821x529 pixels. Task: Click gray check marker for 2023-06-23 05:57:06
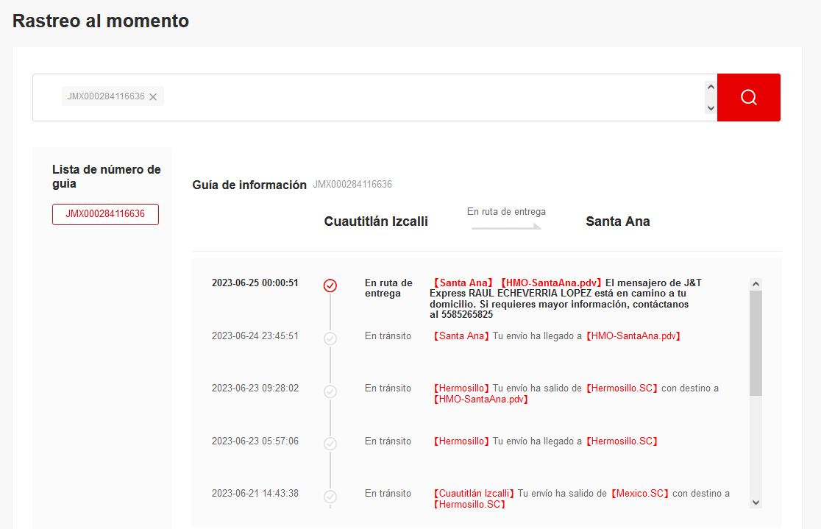coord(330,444)
